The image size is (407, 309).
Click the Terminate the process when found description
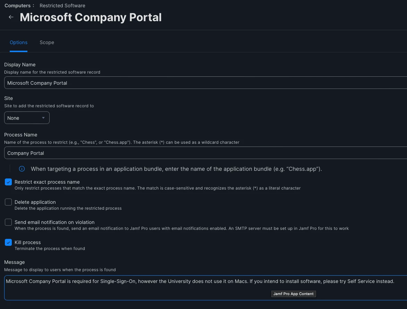pos(50,249)
